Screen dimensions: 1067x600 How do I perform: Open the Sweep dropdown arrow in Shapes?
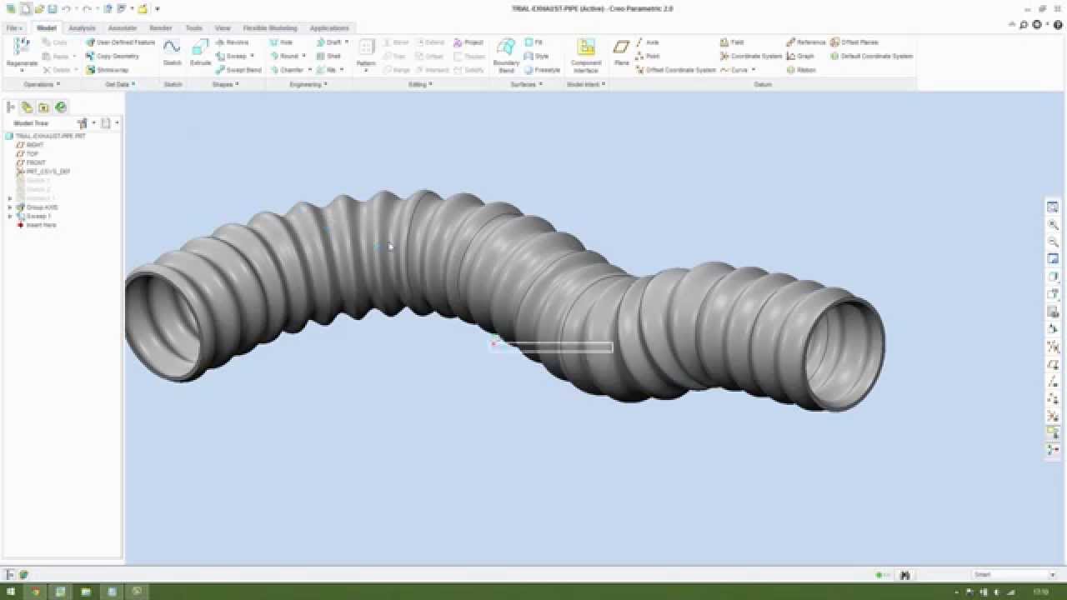(253, 57)
